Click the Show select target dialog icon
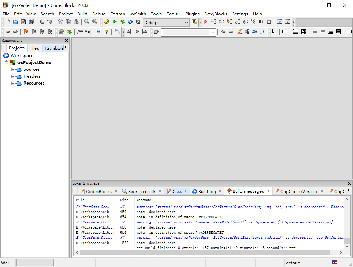Screen dimensions: 353x267 pos(194,22)
